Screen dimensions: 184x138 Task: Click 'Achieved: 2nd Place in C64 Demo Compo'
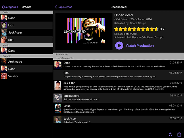[x=139, y=37]
